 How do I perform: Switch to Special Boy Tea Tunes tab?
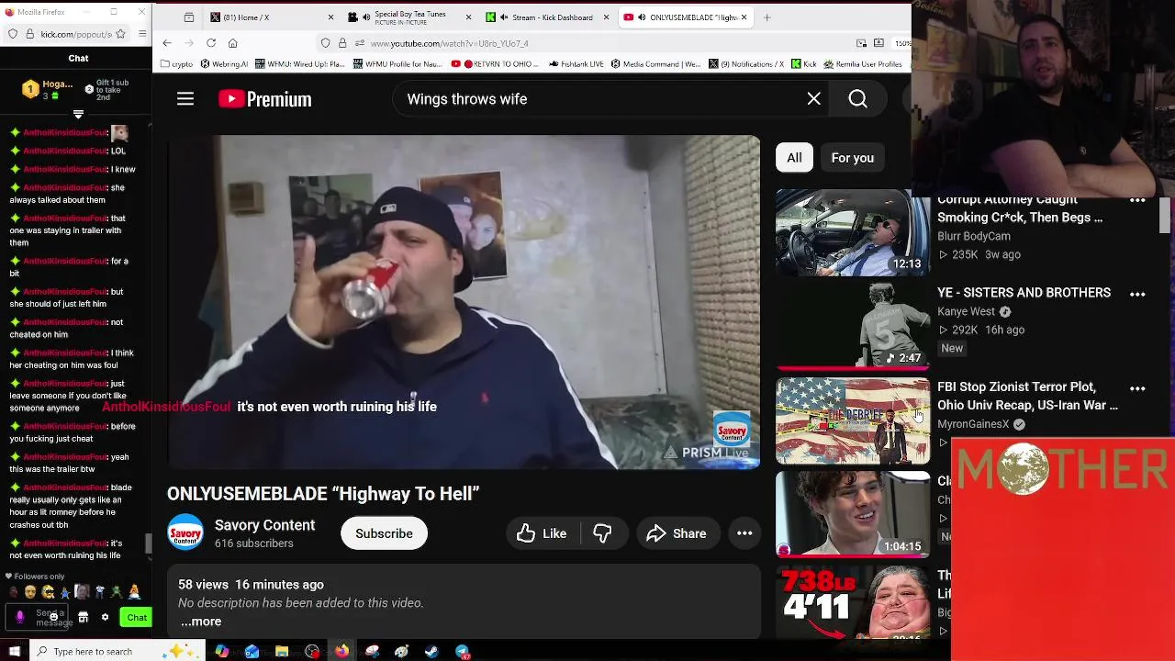pyautogui.click(x=408, y=17)
